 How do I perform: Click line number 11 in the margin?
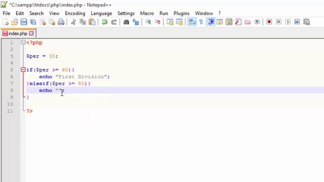point(10,111)
